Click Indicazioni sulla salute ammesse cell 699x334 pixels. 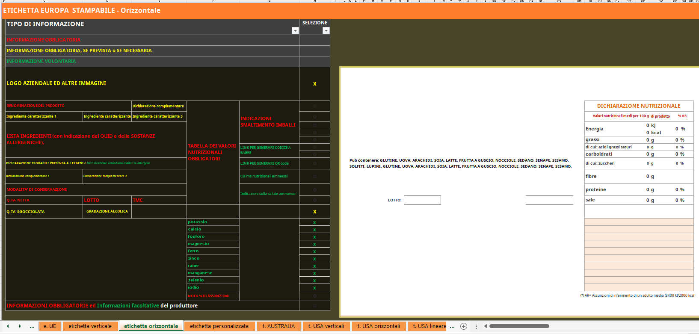[269, 194]
